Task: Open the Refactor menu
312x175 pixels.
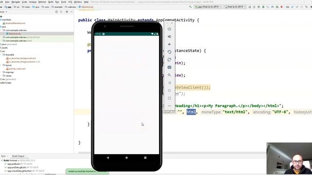Action: pos(42,2)
